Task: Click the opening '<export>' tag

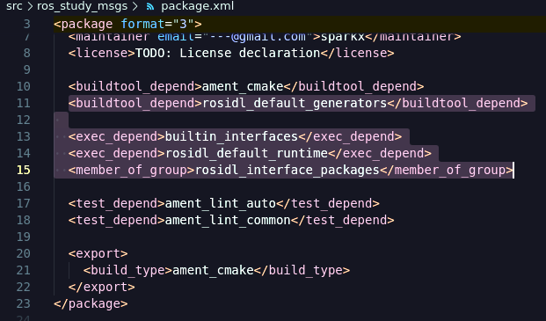Action: (98, 253)
